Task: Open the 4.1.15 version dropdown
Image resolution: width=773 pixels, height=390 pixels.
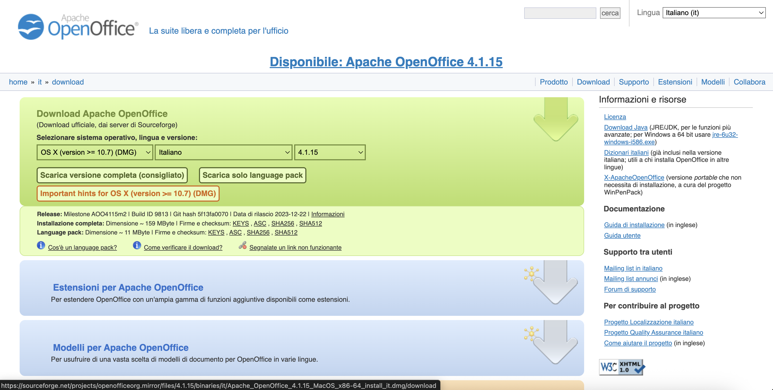Action: coord(330,152)
